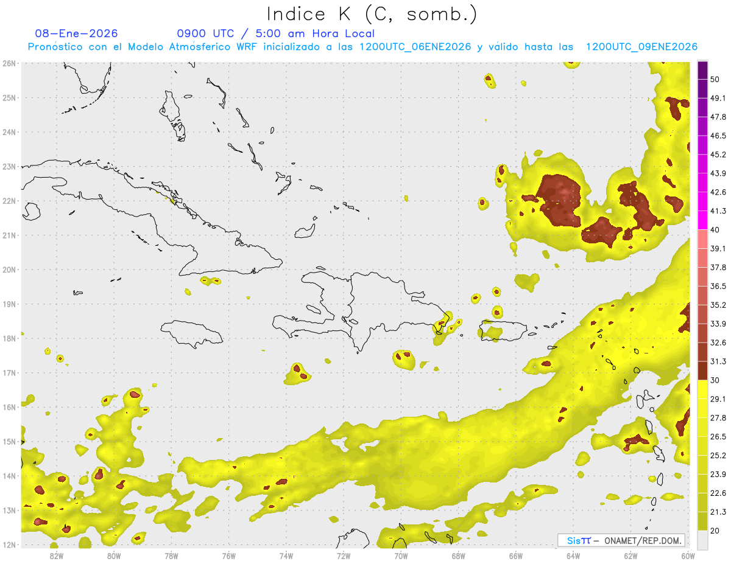Viewport: 731px width, 564px height.
Task: Click the latitude label "20N"
Action: click(x=9, y=270)
